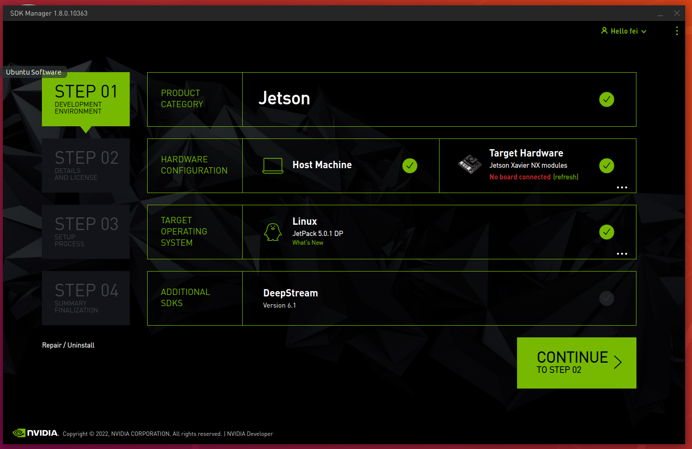
Task: Open the What's New link under JetPack
Action: point(308,243)
